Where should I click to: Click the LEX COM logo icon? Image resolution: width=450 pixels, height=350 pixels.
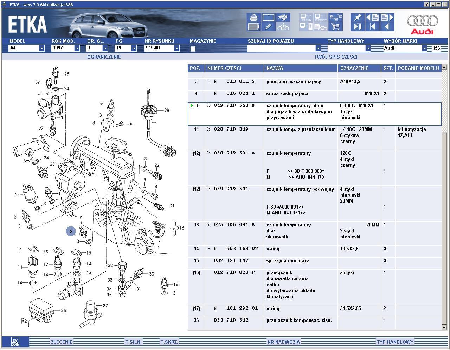click(x=15, y=342)
